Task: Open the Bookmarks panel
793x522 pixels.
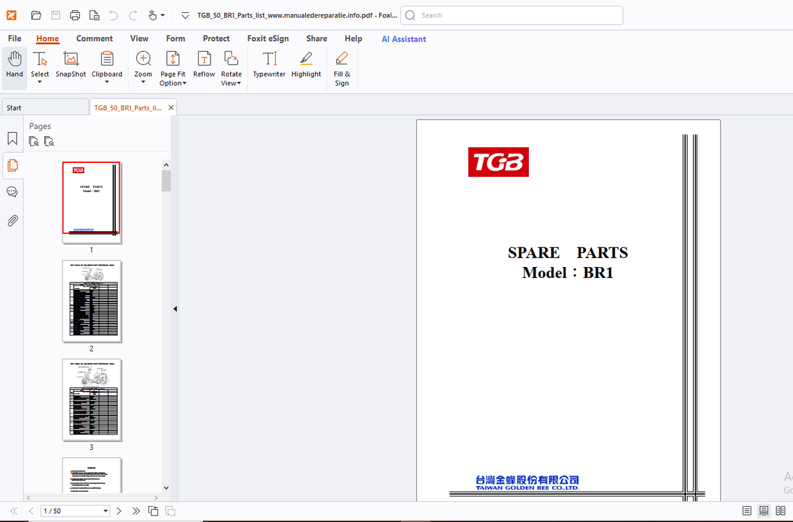Action: [x=12, y=137]
